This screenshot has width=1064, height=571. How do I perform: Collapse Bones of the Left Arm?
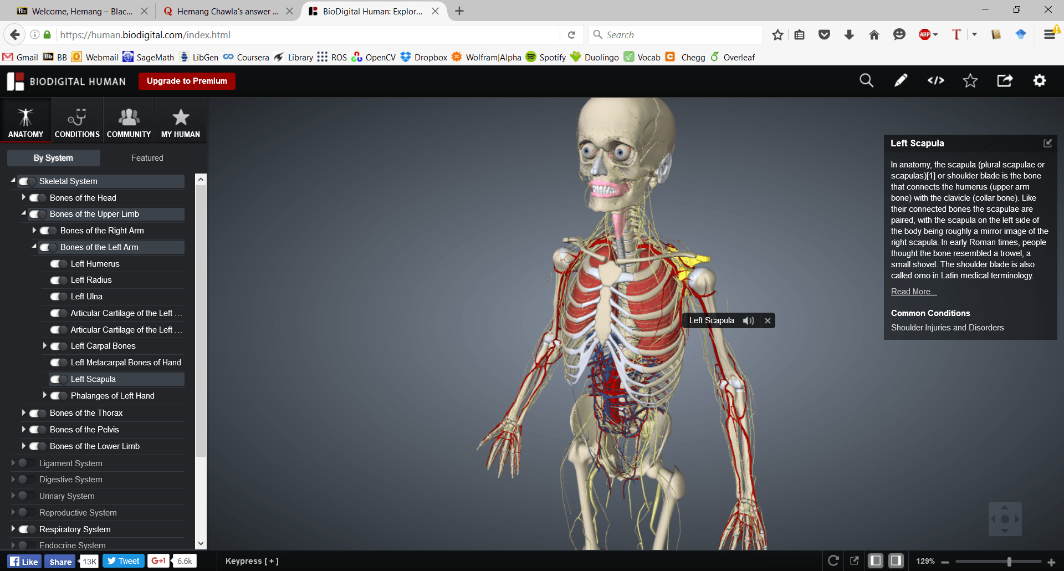coord(33,247)
